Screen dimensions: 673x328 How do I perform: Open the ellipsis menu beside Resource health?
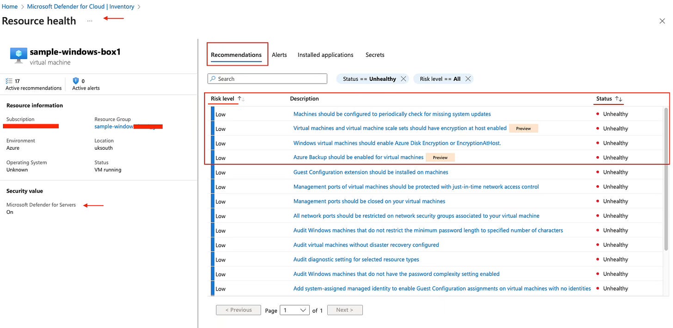[90, 21]
